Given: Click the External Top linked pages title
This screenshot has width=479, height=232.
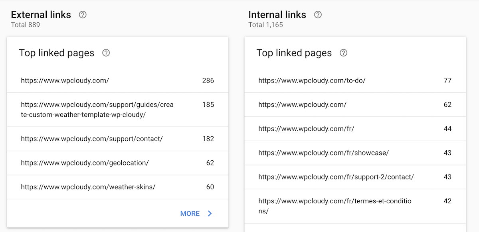Looking at the screenshot, I should pos(57,53).
